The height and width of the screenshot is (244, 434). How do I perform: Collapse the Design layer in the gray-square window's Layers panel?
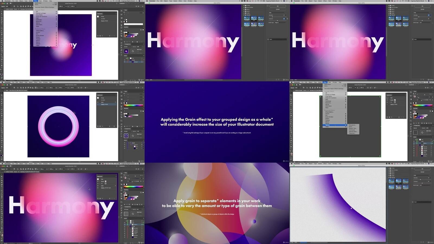418,145
